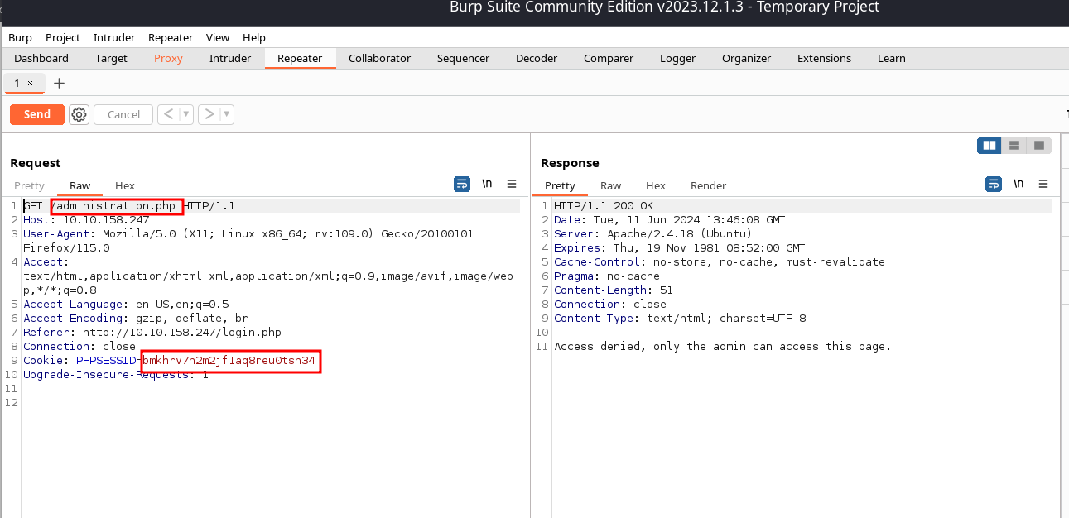Open the Intruder menu in menu bar
This screenshot has height=518, width=1069.
point(113,37)
